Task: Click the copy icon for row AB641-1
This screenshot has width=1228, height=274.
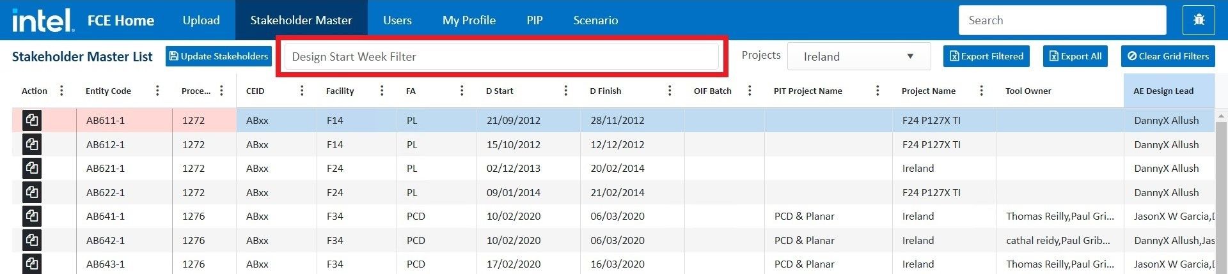Action: (32, 217)
